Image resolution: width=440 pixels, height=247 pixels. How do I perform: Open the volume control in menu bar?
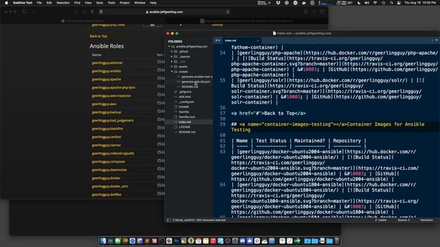pyautogui.click(x=366, y=3)
